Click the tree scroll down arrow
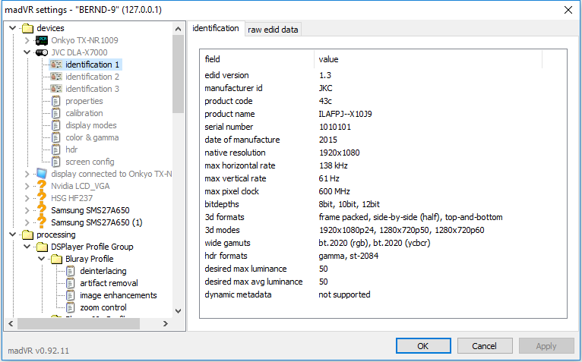The image size is (582, 362). 178,311
